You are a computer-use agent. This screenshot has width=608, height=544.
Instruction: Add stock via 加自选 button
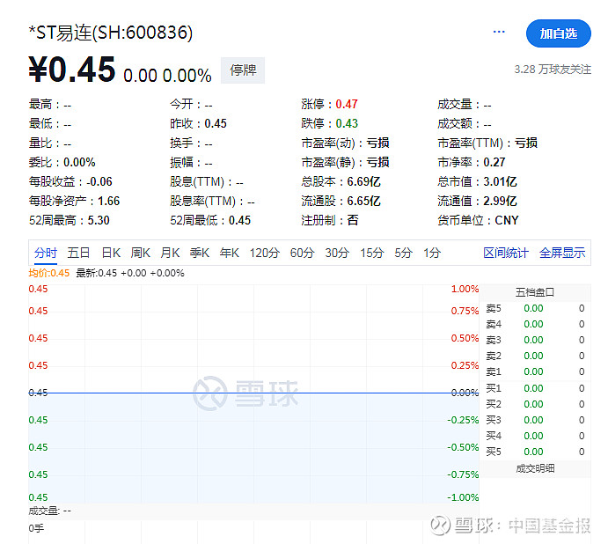point(558,33)
